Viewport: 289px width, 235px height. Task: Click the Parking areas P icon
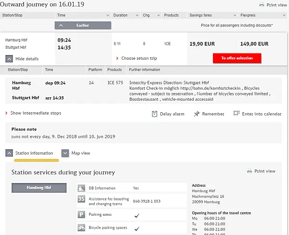pos(81,215)
